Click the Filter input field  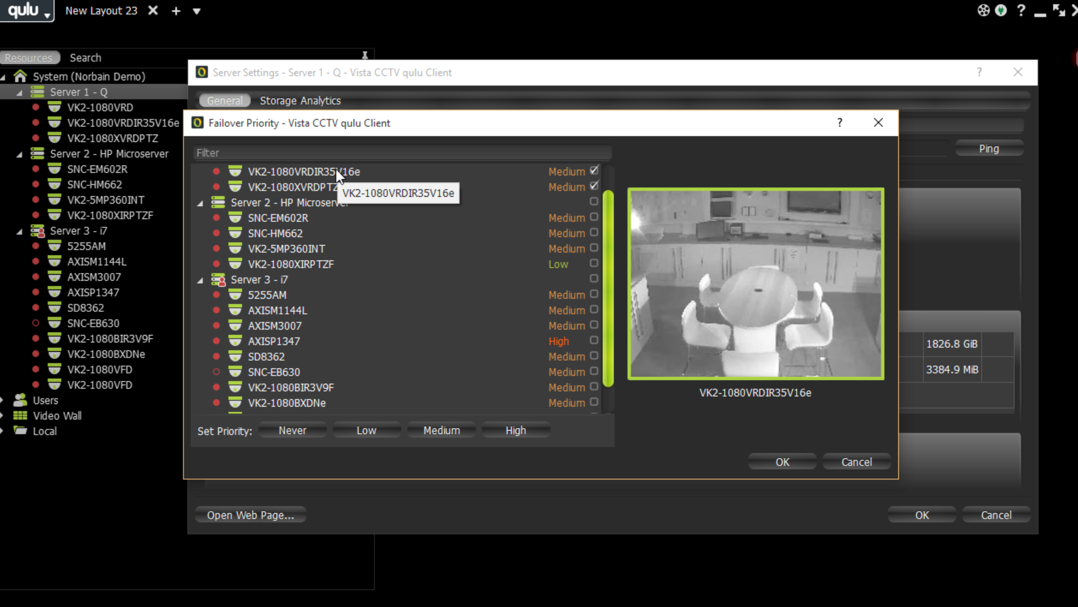click(402, 153)
